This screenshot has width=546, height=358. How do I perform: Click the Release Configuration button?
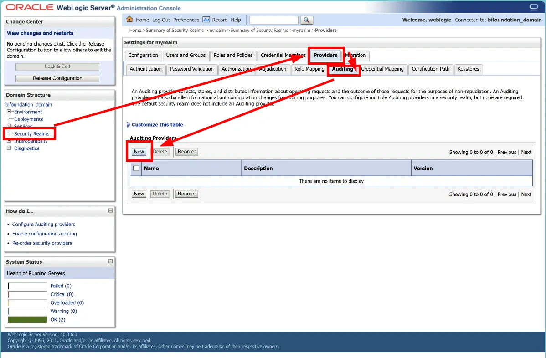pyautogui.click(x=57, y=78)
